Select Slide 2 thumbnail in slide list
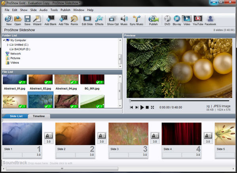The width and height of the screenshot is (237, 173). pos(75,134)
